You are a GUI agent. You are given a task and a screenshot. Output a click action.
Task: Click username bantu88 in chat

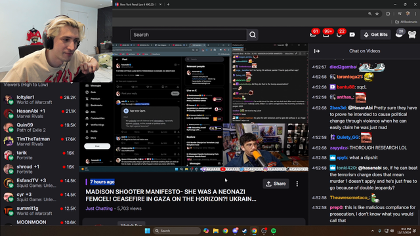(x=346, y=87)
